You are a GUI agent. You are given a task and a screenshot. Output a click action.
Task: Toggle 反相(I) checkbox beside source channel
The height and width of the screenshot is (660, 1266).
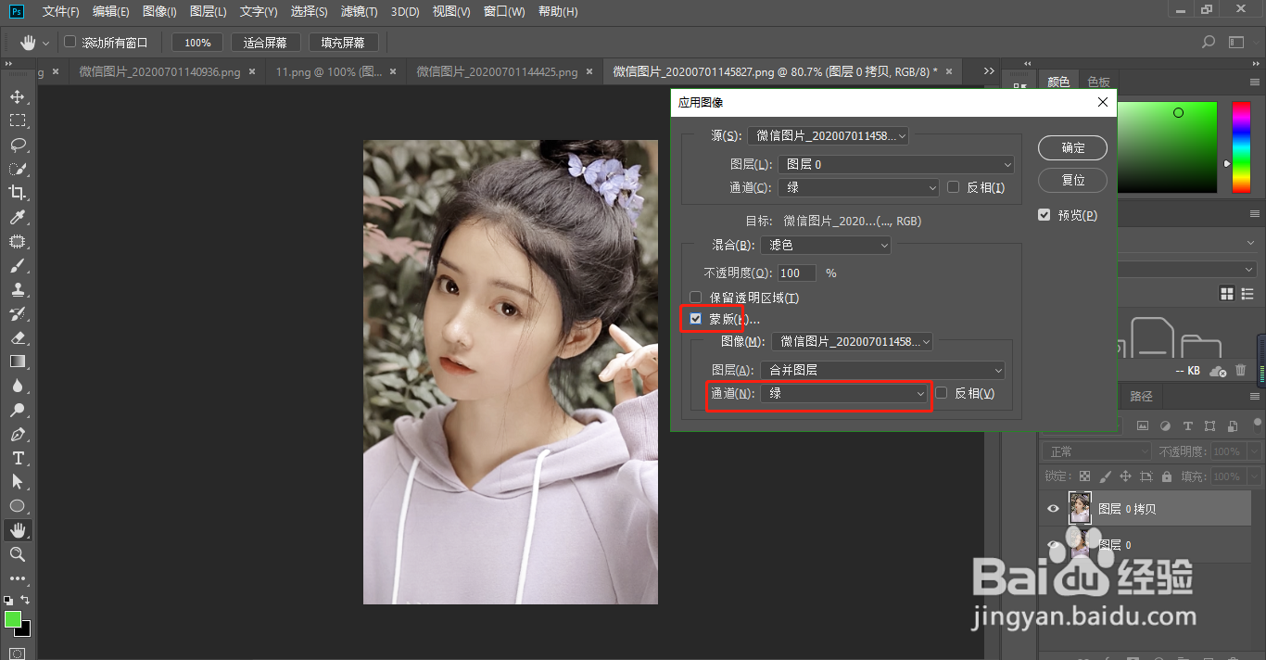pos(953,187)
